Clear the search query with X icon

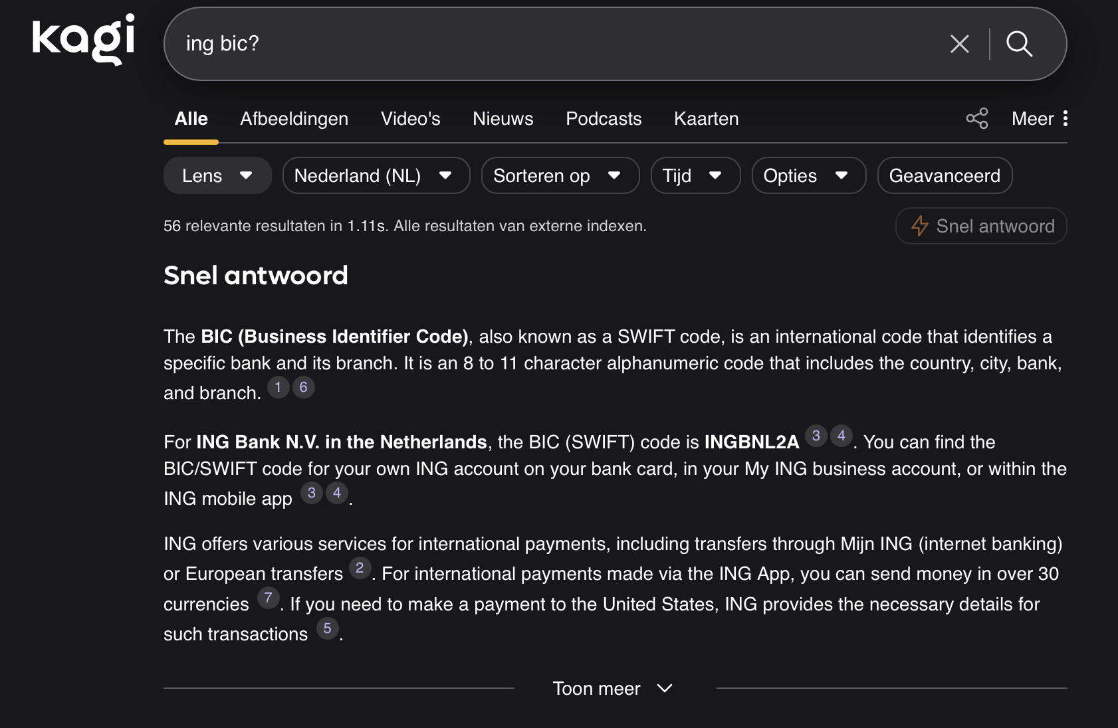coord(959,44)
